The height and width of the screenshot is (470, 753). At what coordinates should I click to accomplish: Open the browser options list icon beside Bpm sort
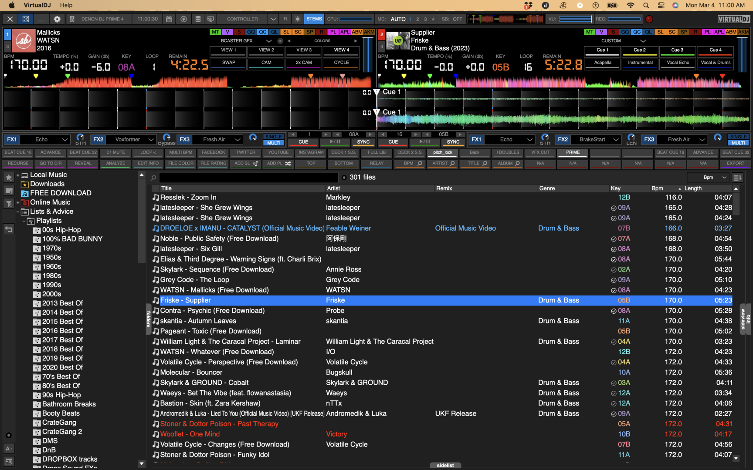[x=737, y=178]
